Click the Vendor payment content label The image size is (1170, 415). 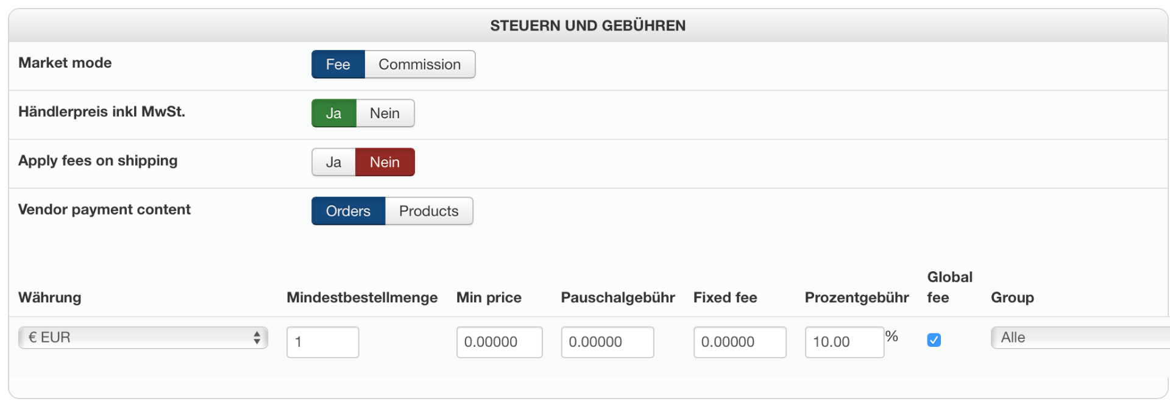[x=104, y=210]
